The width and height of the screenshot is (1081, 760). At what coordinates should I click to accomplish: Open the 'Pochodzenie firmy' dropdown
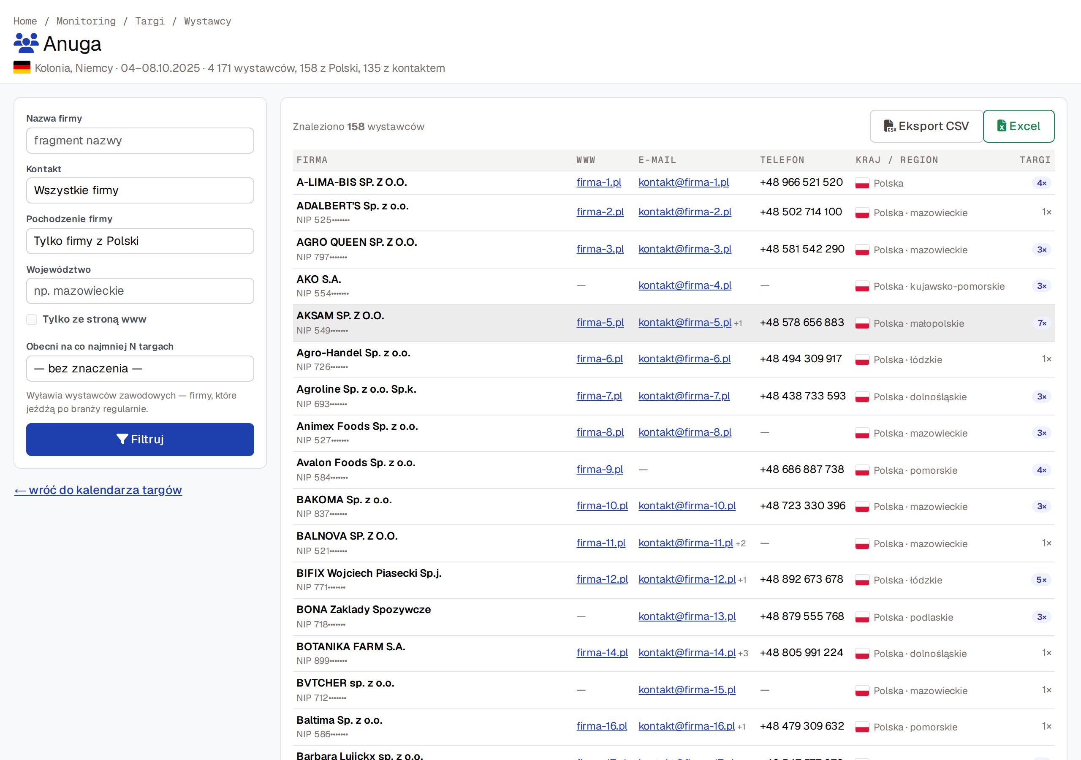140,241
